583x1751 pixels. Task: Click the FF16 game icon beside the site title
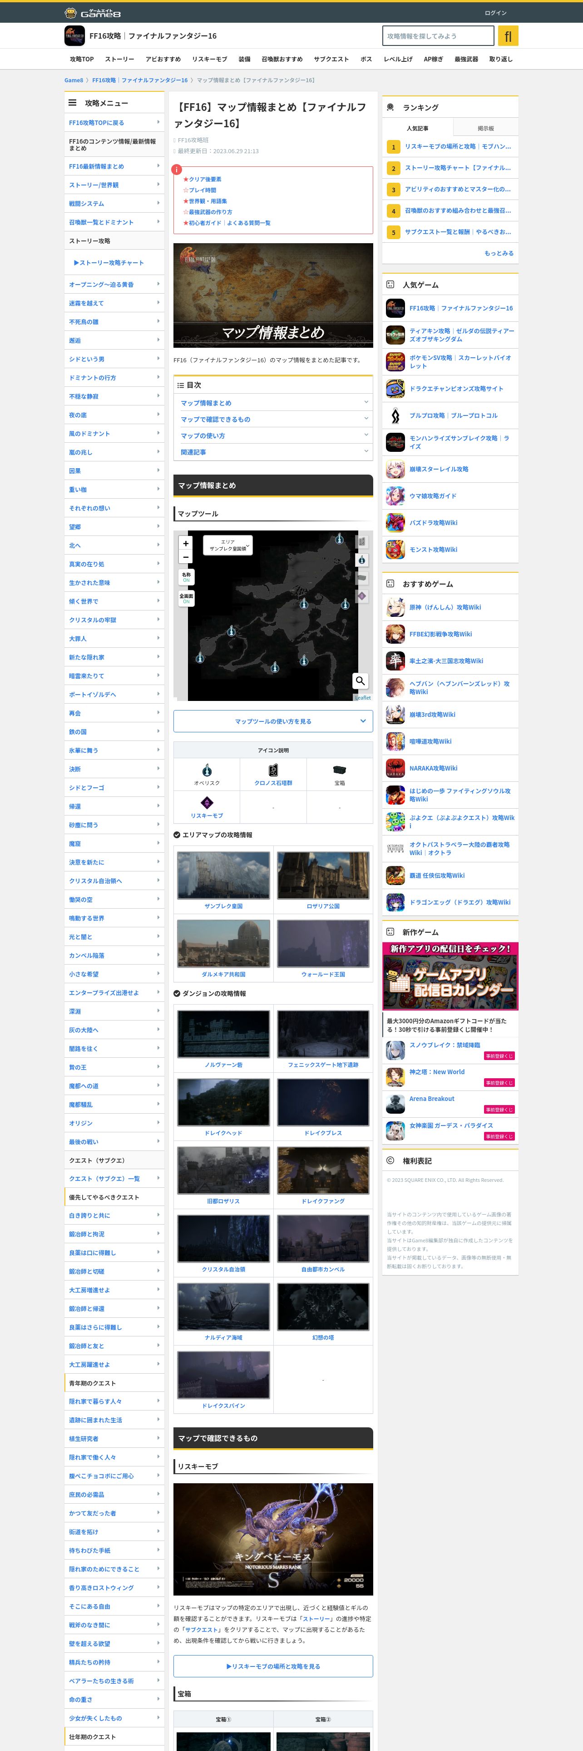(74, 35)
